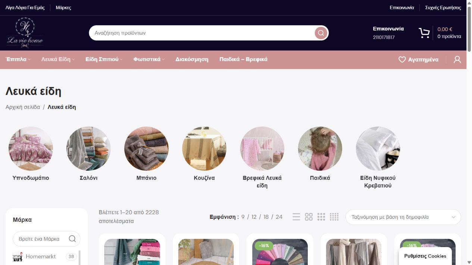Viewport: 472px width, 265px height.
Task: Open the Διακόσμηση menu item
Action: [192, 60]
